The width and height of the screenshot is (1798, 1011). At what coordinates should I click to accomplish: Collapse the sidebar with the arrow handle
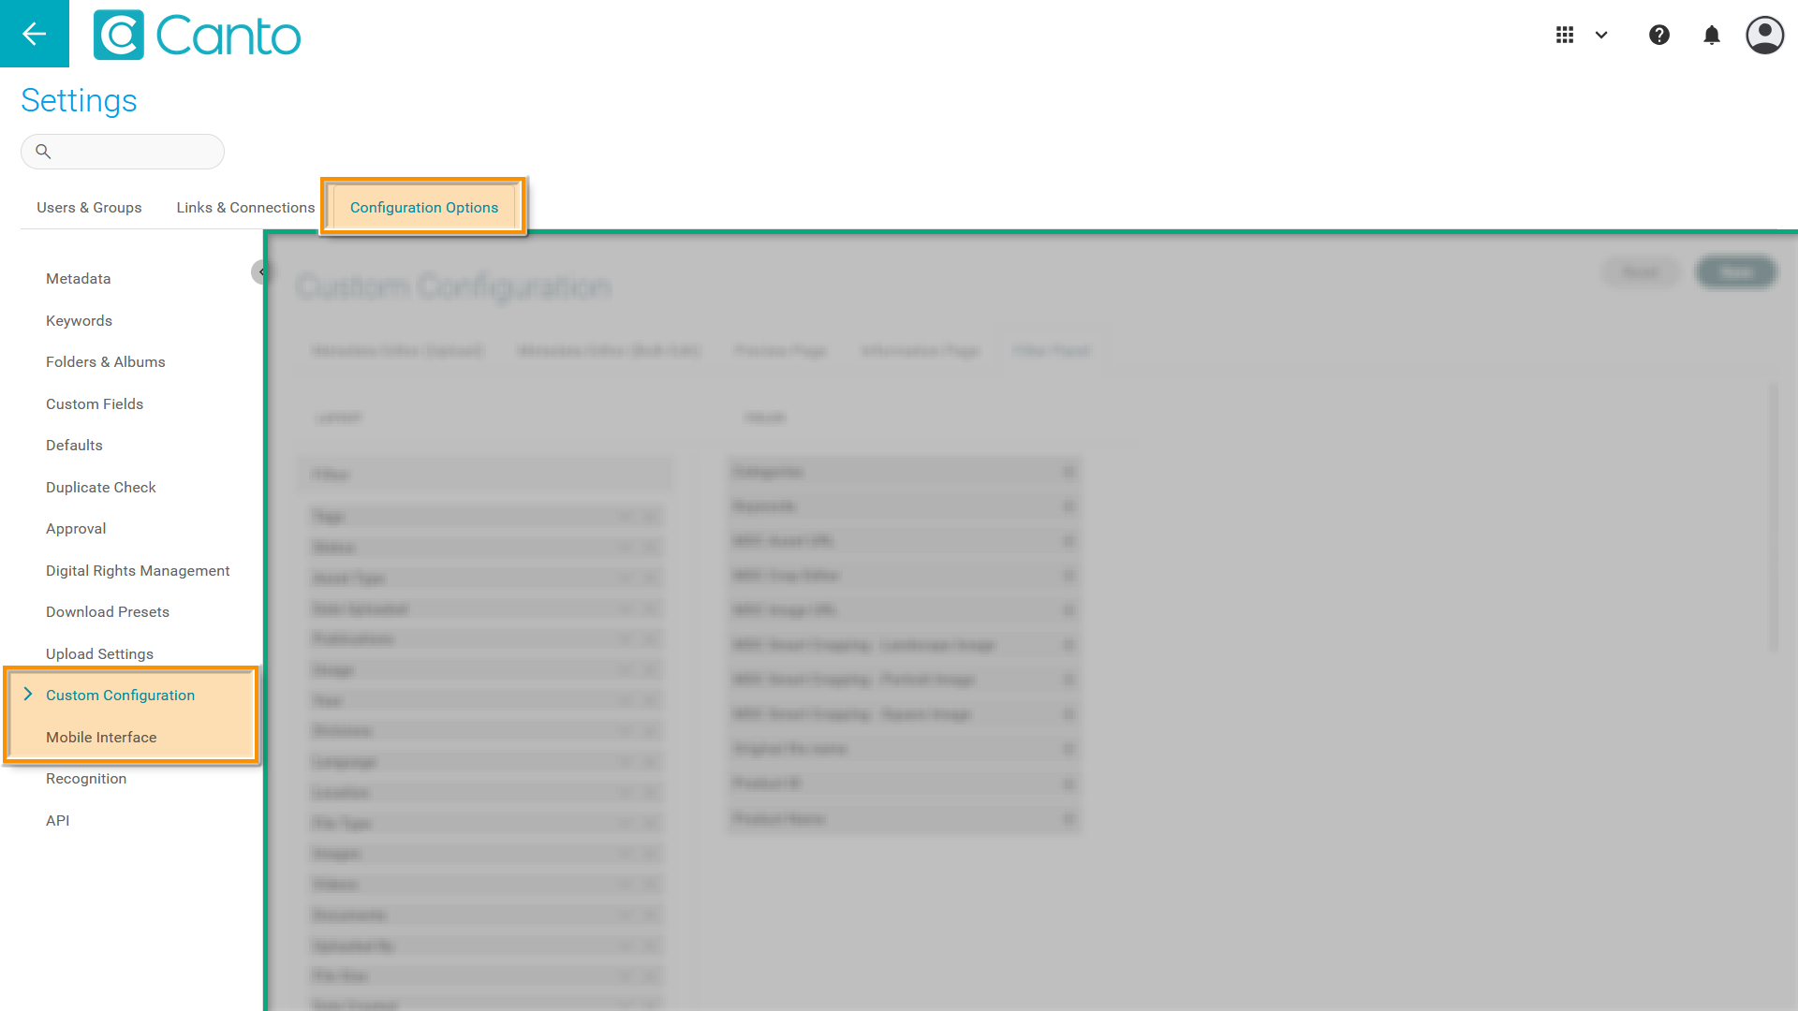pyautogui.click(x=260, y=272)
